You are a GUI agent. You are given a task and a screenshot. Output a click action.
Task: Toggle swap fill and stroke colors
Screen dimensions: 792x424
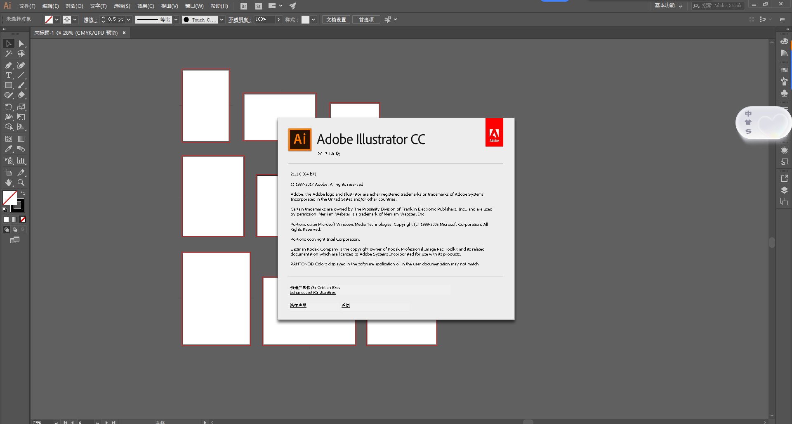point(23,193)
